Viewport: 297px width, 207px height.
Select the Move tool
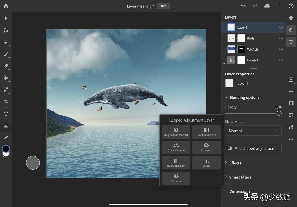(6, 18)
